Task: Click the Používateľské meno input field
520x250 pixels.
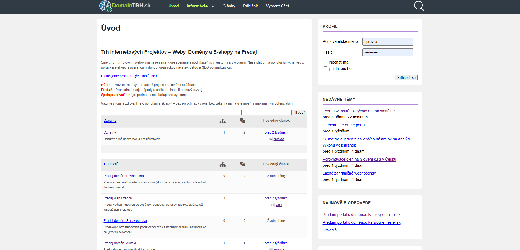Action: (x=387, y=41)
